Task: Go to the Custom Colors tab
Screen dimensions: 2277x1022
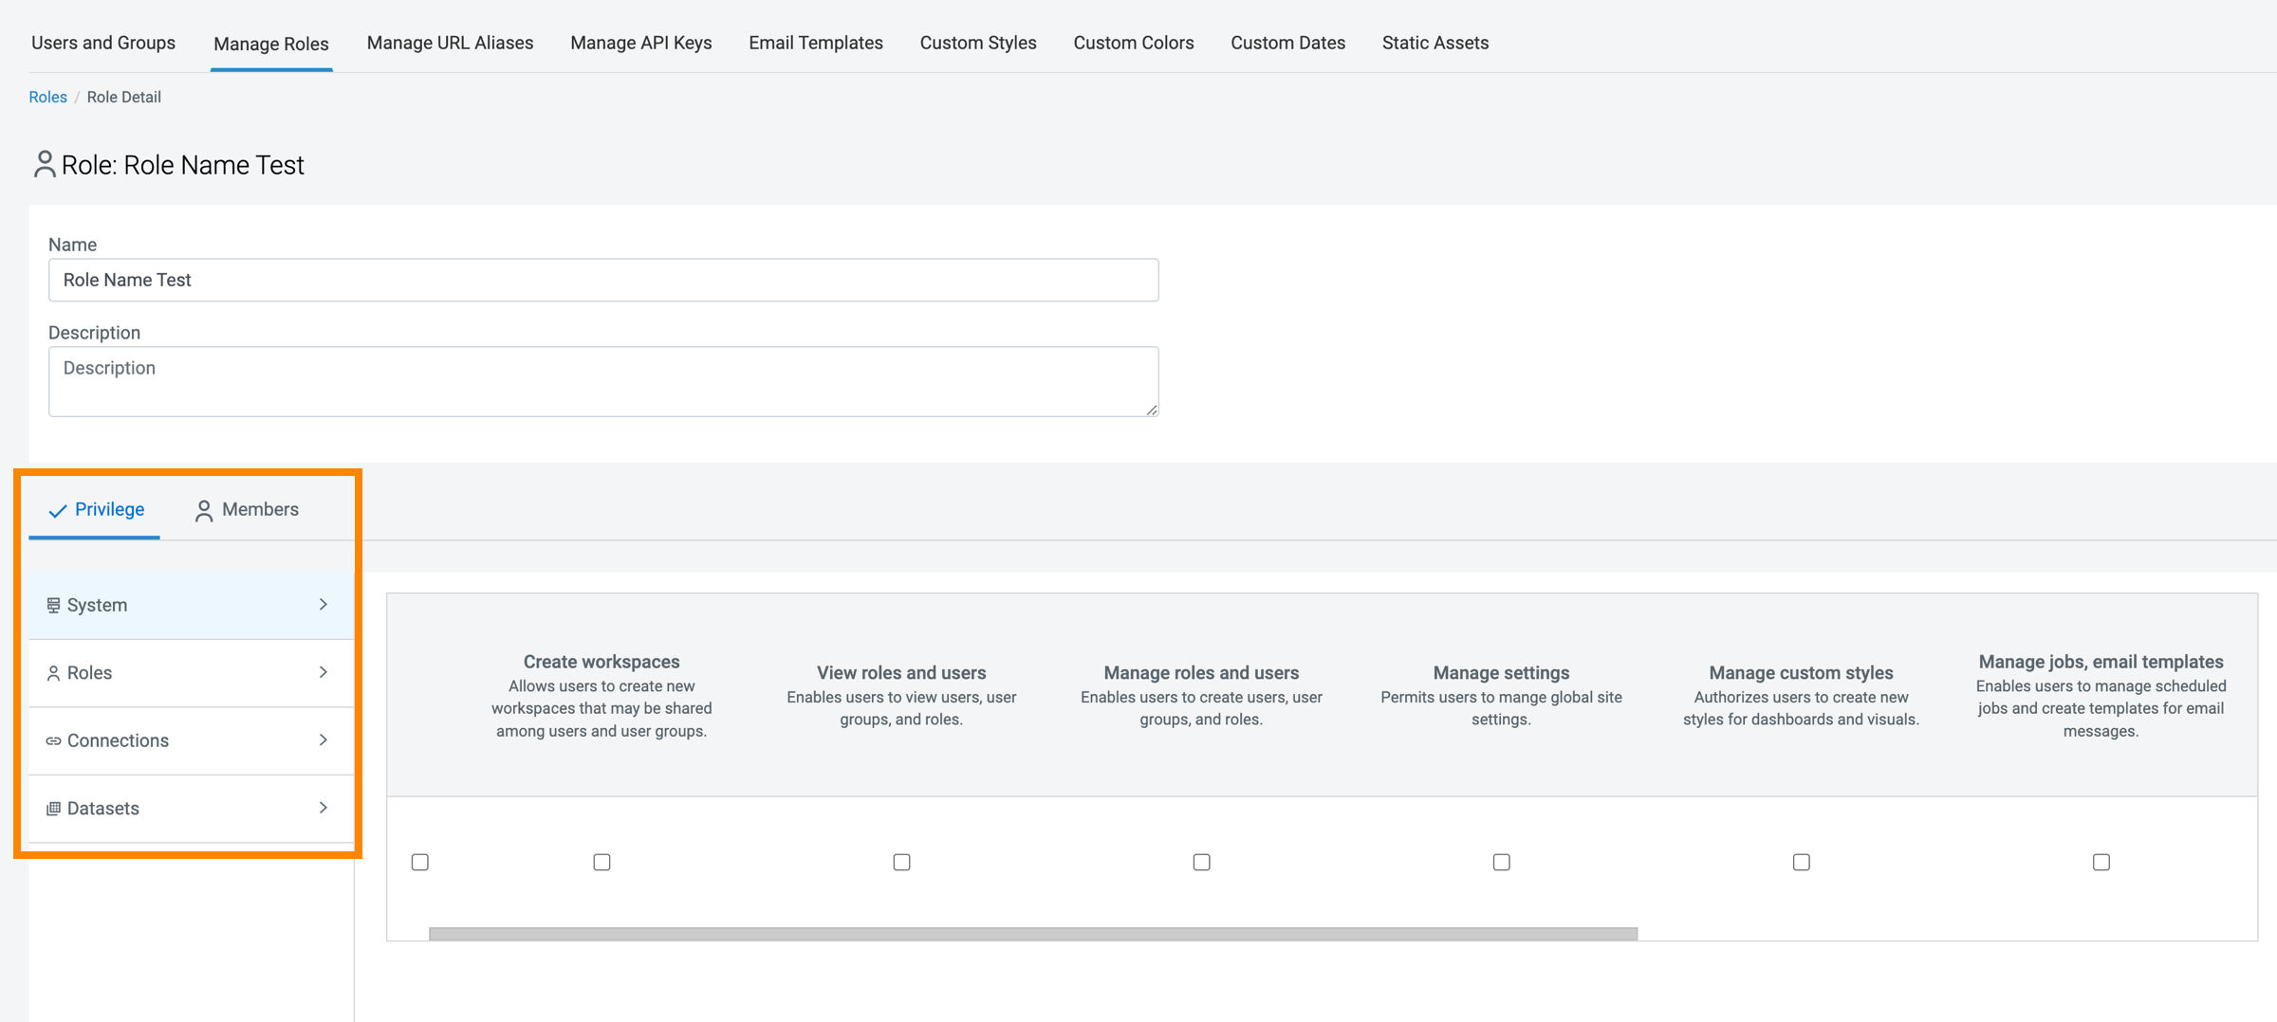Action: (1133, 43)
